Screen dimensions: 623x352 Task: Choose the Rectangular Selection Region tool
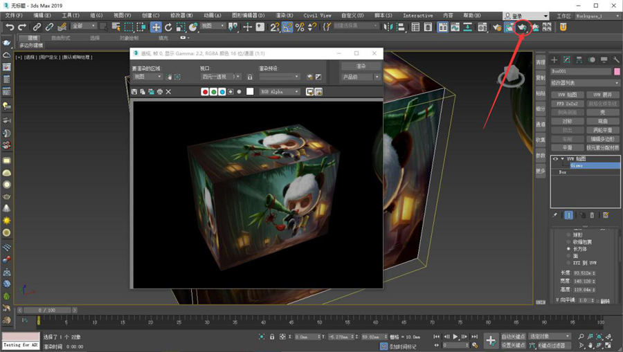(128, 27)
